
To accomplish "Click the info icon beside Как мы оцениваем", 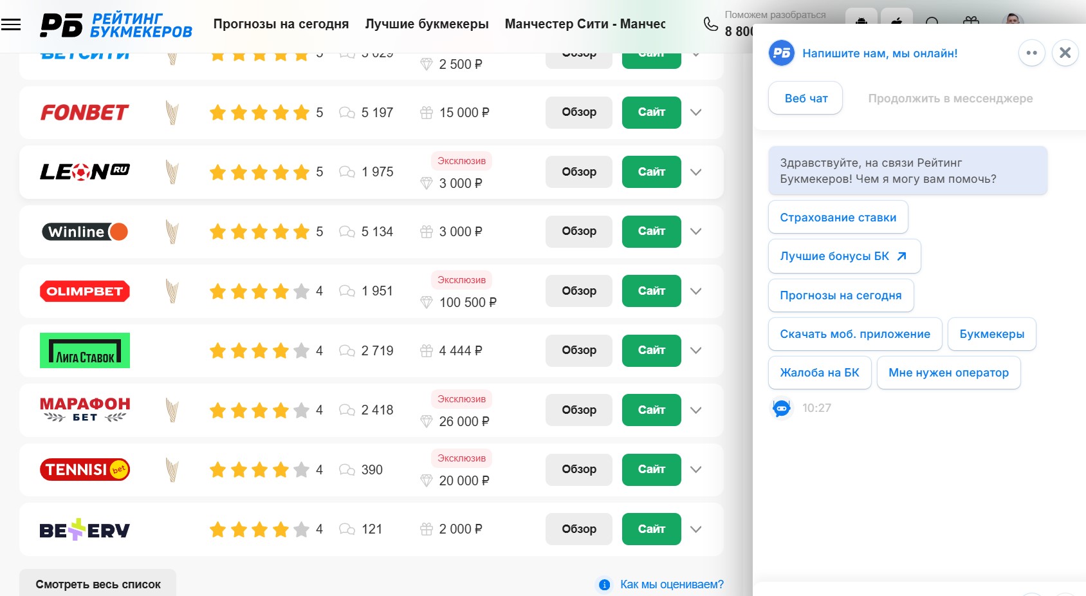I will coord(604,584).
